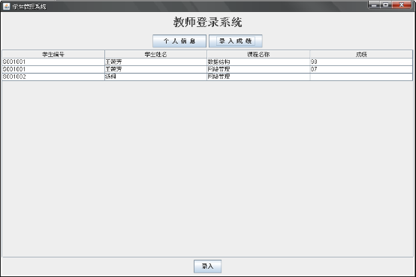Select the S001002 student ID cell
416x277 pixels.
tap(53, 77)
